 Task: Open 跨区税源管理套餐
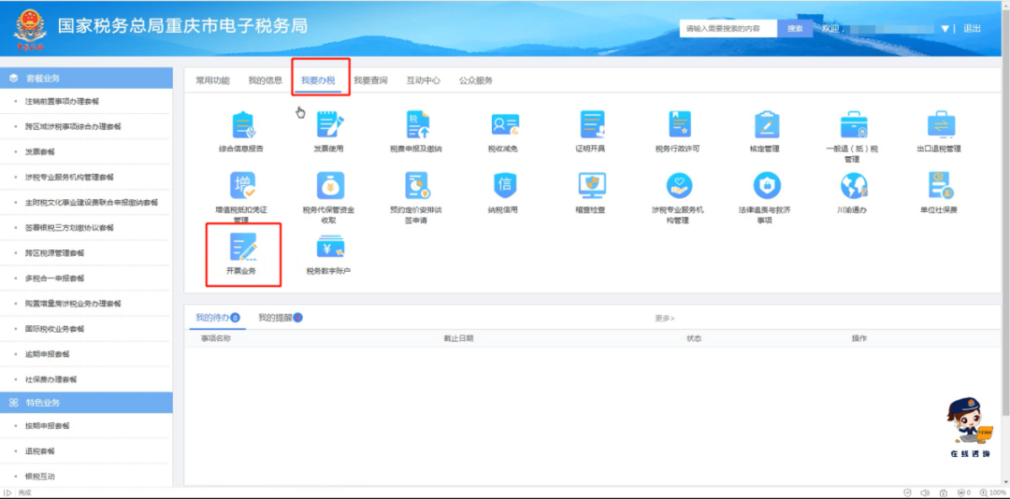tap(54, 253)
